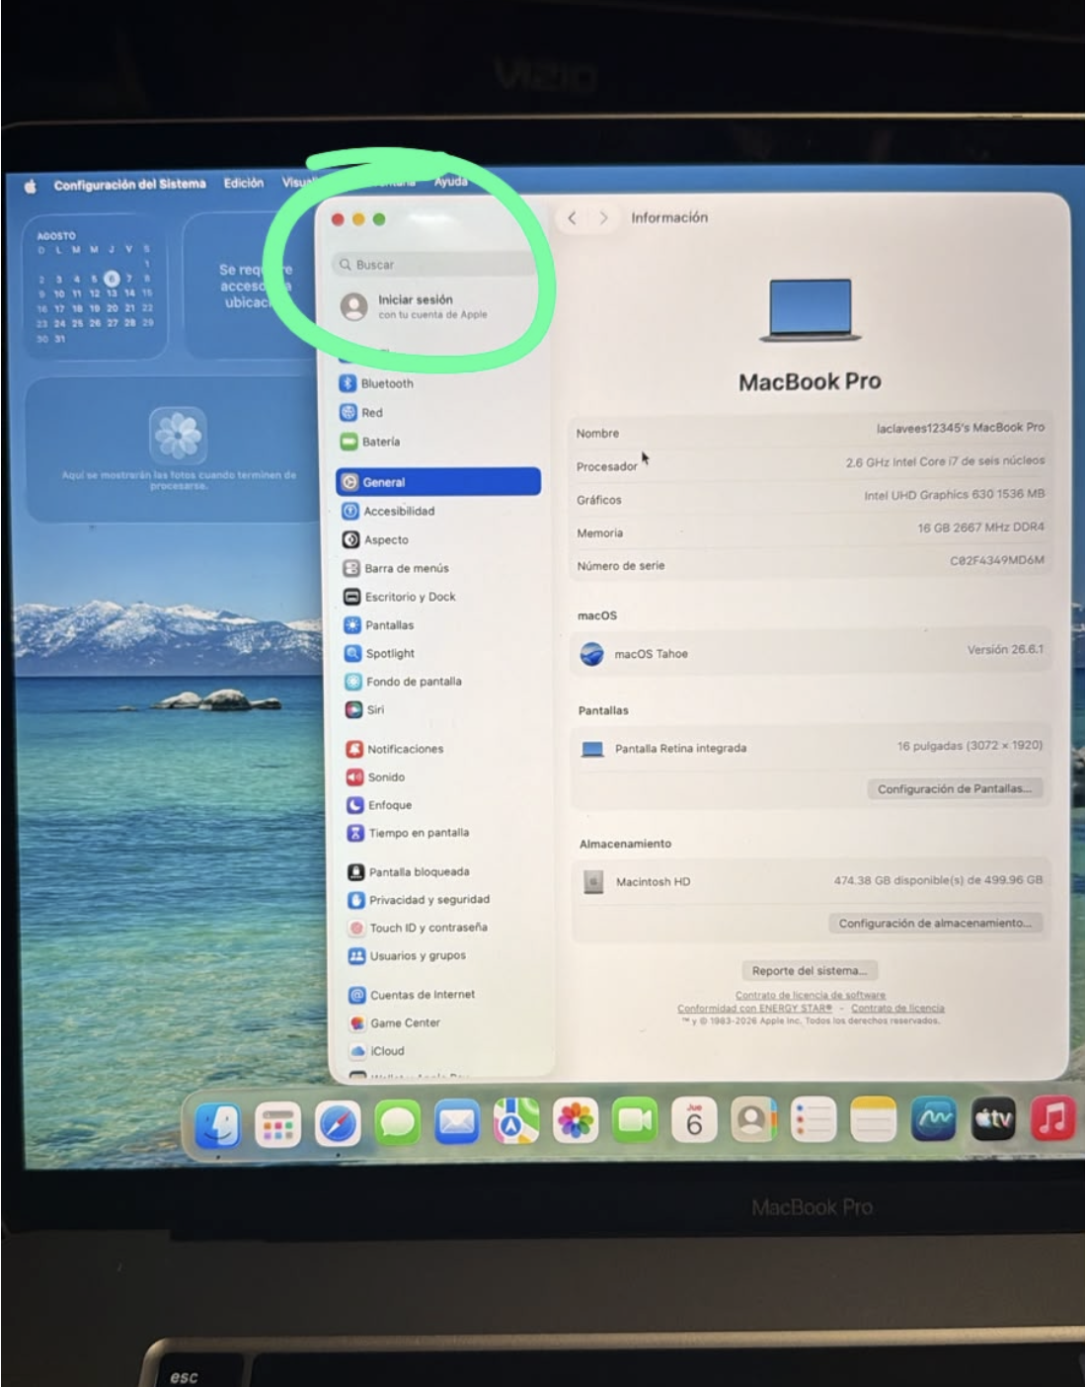Image resolution: width=1086 pixels, height=1387 pixels.
Task: Open iCloud settings in sidebar
Action: (x=377, y=1051)
